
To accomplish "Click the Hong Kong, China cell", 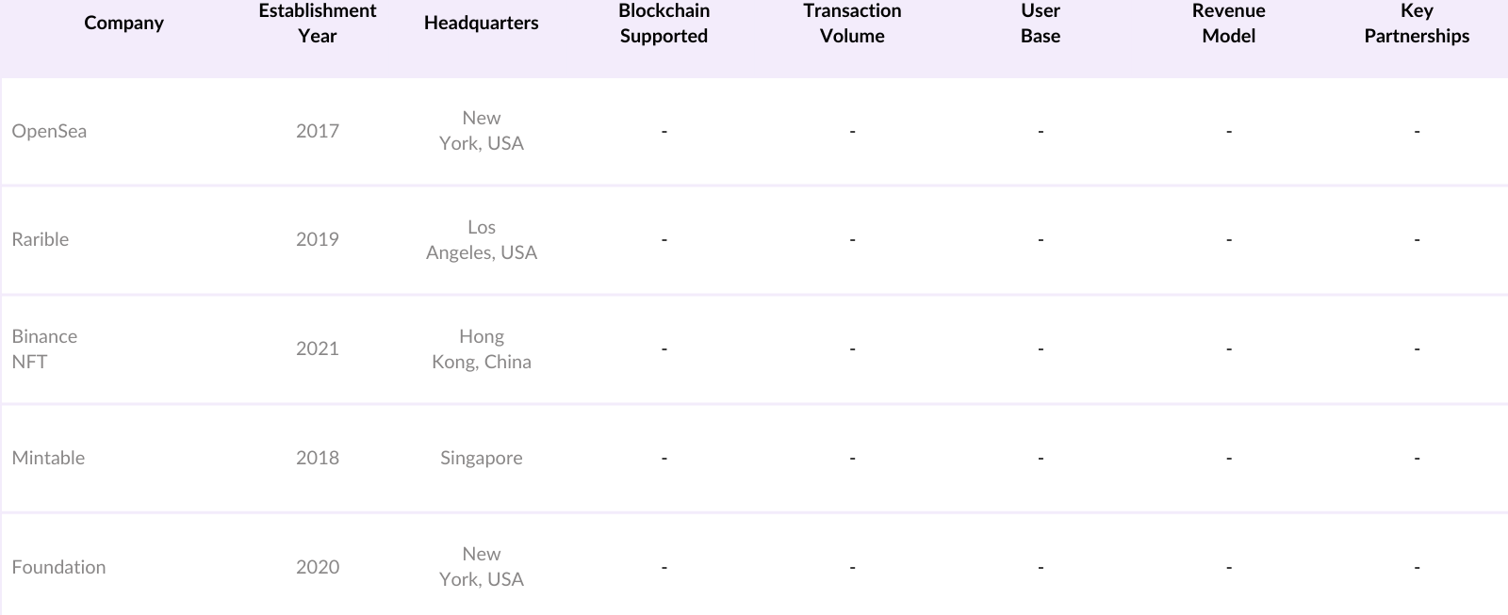I will click(x=482, y=349).
